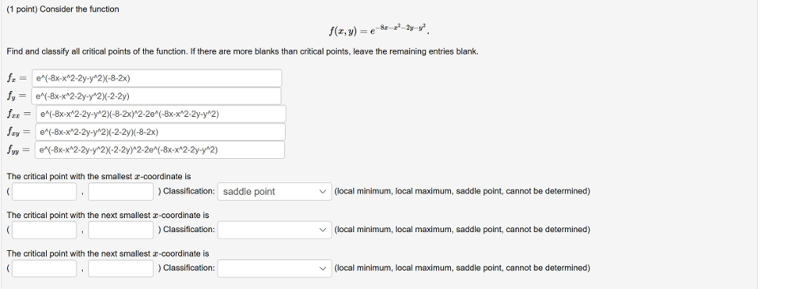Click chevron arrow on second classification dropdown
Viewport: 800px width, 289px height.
pyautogui.click(x=323, y=230)
